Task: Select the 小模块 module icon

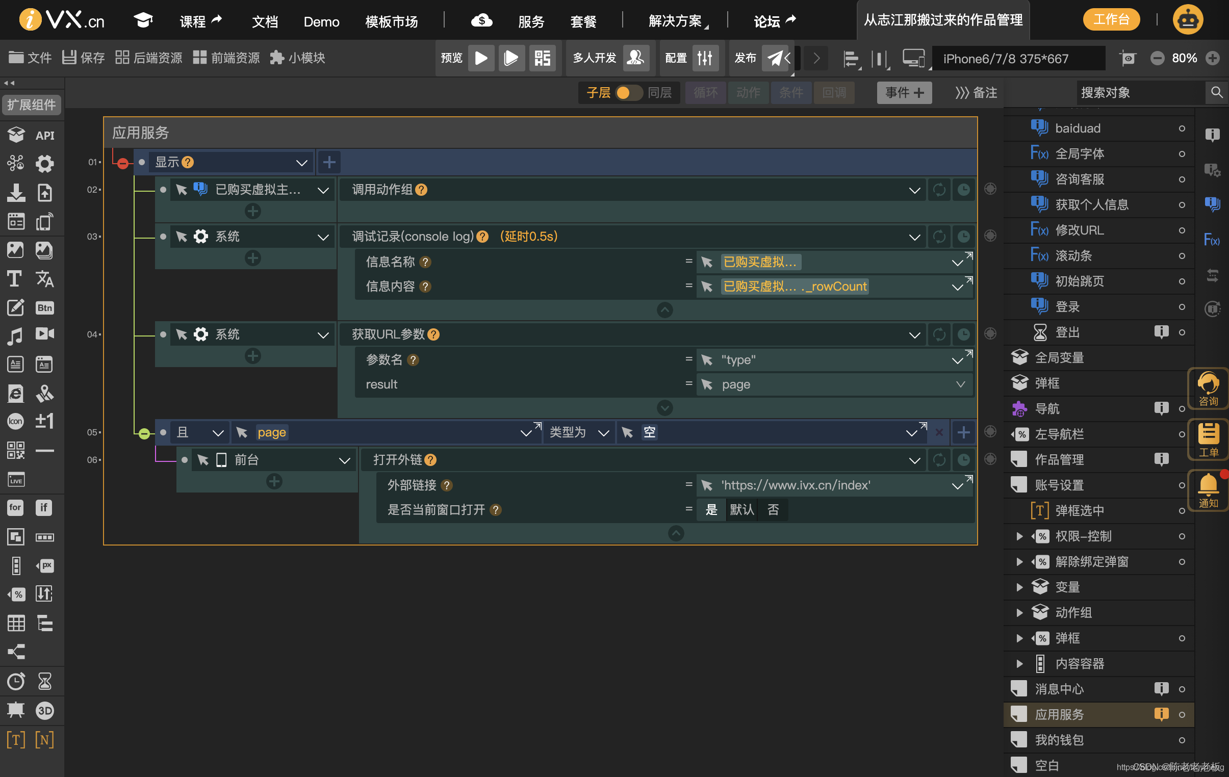Action: tap(277, 58)
